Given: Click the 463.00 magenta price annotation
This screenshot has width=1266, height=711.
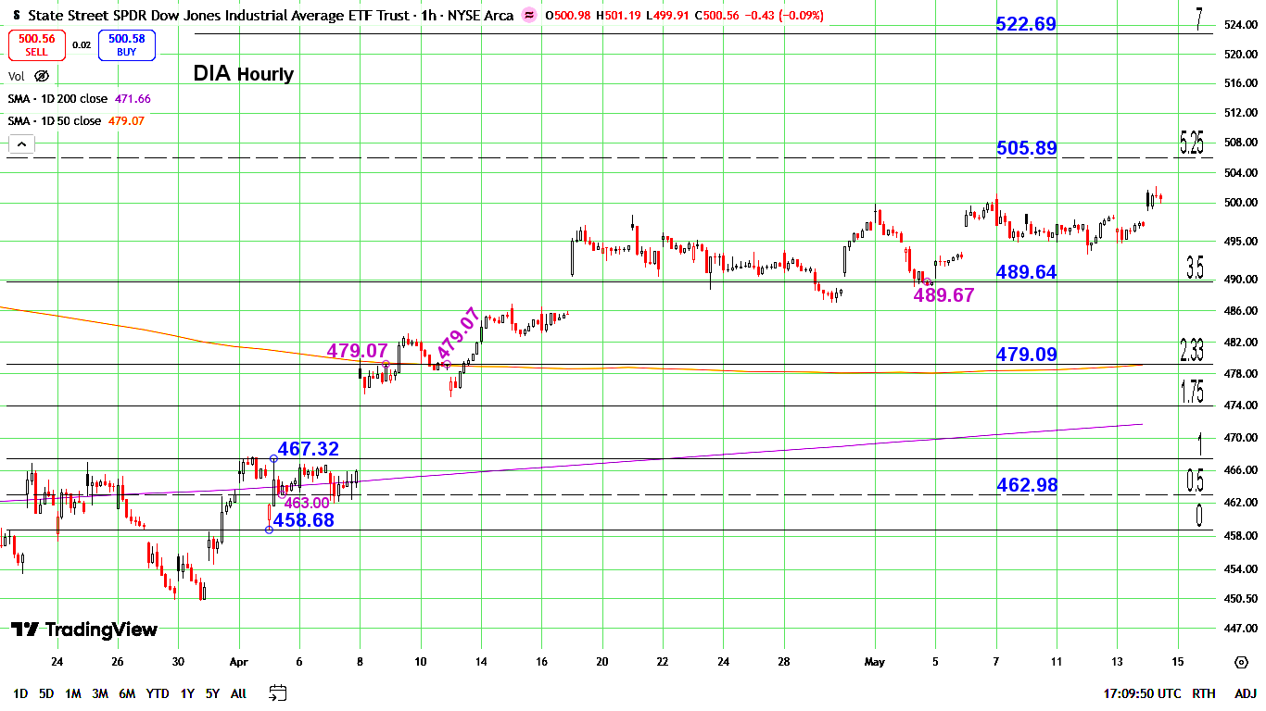Looking at the screenshot, I should pyautogui.click(x=307, y=503).
